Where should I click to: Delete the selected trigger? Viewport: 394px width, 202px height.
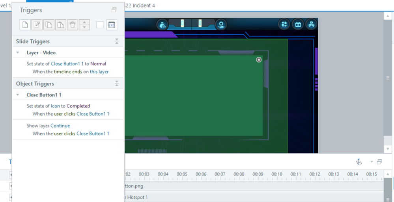(73, 25)
